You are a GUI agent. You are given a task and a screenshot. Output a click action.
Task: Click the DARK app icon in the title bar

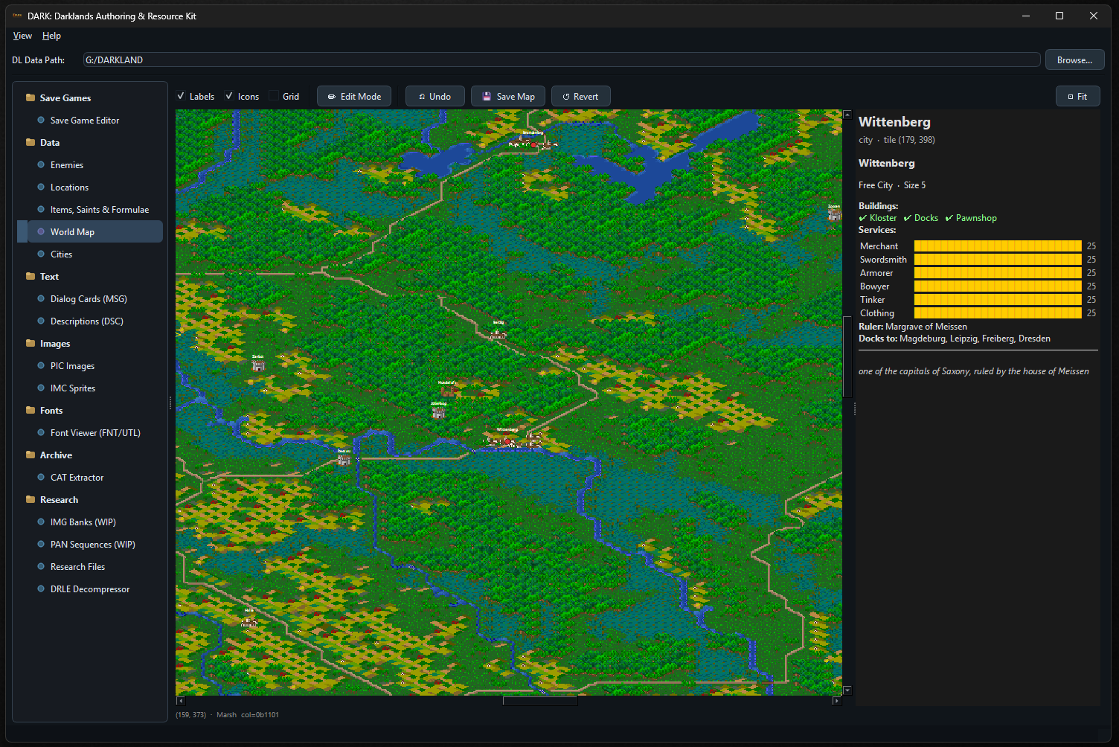tap(17, 16)
